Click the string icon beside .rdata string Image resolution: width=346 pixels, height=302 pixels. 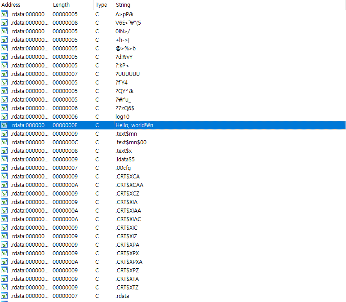click(x=4, y=296)
